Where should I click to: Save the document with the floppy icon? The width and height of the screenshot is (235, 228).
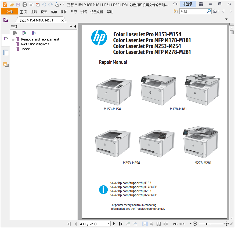click(x=18, y=5)
